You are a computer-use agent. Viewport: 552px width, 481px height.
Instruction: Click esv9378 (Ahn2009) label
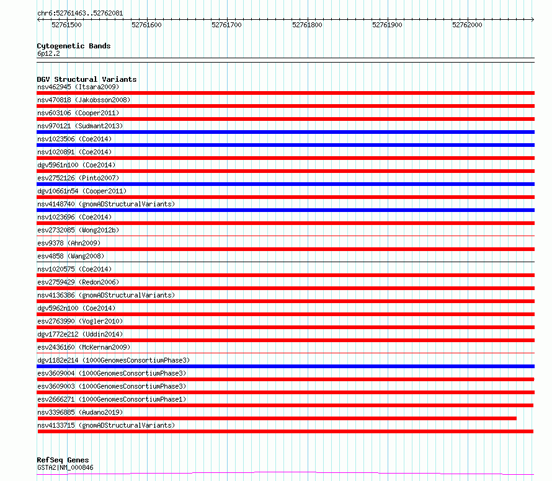(69, 243)
